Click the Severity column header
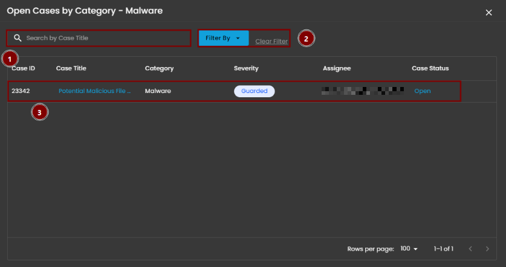Viewport: 506px width, 267px height. 246,68
